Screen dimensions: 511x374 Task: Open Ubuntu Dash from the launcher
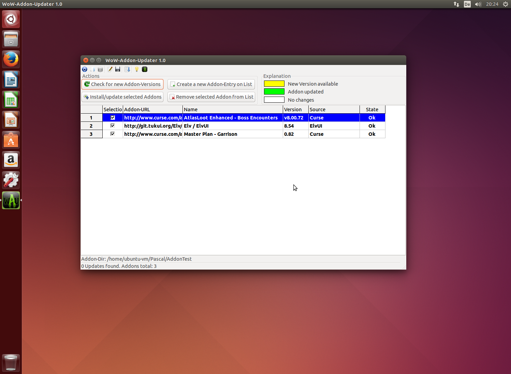[11, 19]
